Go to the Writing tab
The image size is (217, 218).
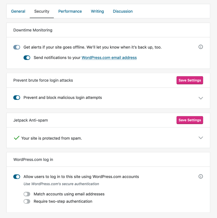click(97, 11)
